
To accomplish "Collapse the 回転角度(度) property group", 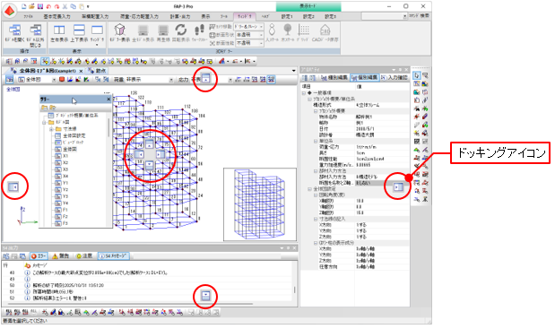I will pos(316,195).
